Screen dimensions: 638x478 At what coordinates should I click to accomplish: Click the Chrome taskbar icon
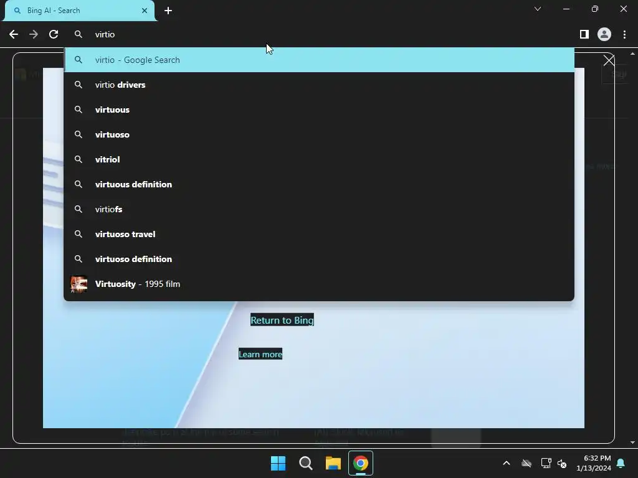tap(361, 463)
